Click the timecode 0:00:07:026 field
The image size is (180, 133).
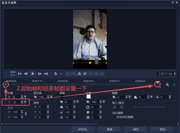coord(165,74)
